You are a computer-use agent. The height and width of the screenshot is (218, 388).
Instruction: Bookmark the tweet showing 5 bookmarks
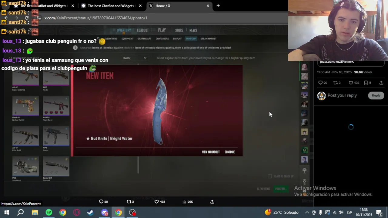click(x=366, y=83)
